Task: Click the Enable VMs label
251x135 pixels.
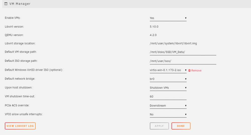Action: pyautogui.click(x=13, y=18)
